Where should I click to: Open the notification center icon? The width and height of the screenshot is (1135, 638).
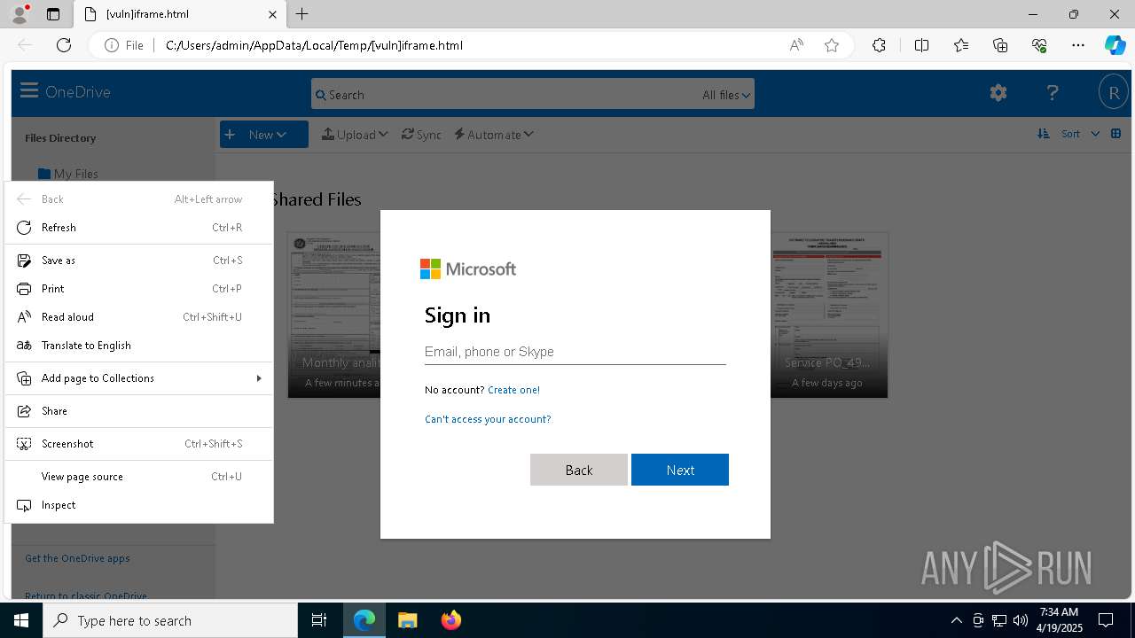coord(1106,620)
